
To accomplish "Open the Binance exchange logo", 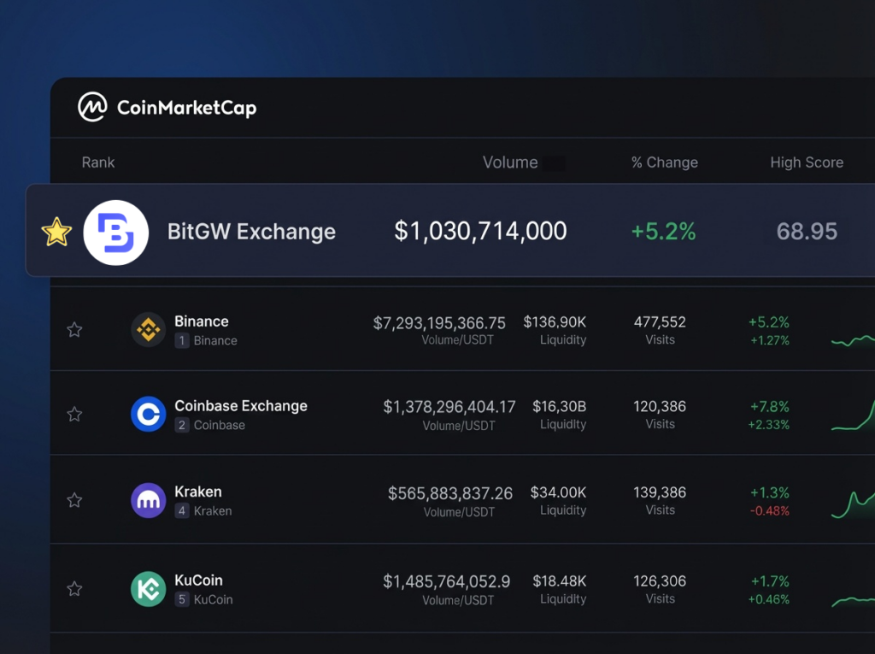I will pos(148,330).
